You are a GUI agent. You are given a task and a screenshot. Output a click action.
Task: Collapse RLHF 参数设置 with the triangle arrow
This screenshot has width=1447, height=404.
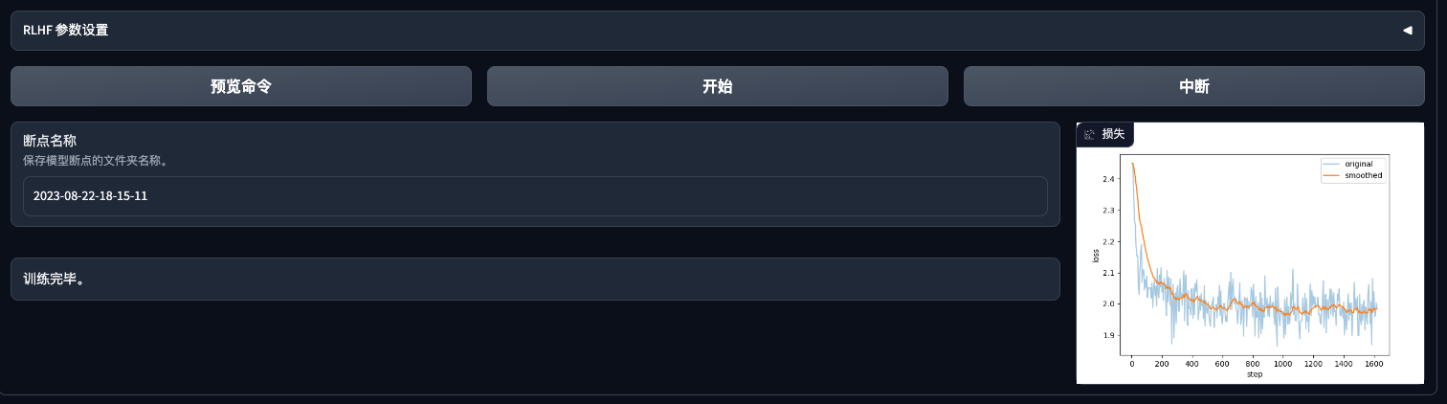(1407, 31)
